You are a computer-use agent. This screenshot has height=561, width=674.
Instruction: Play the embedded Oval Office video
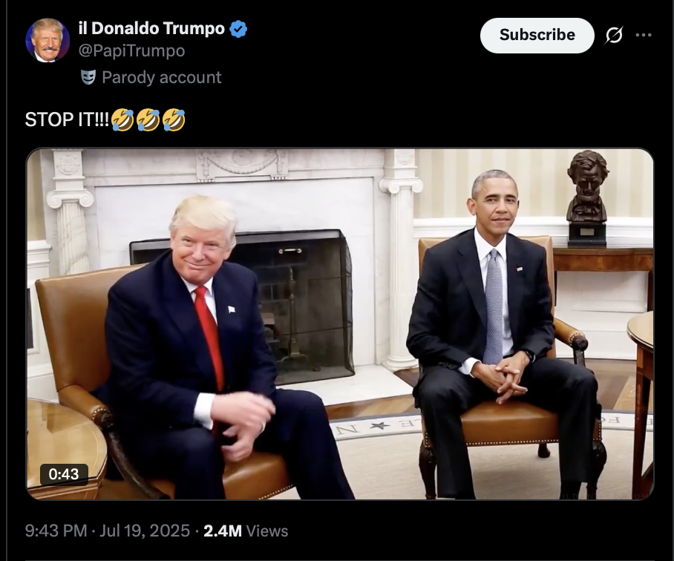point(340,324)
